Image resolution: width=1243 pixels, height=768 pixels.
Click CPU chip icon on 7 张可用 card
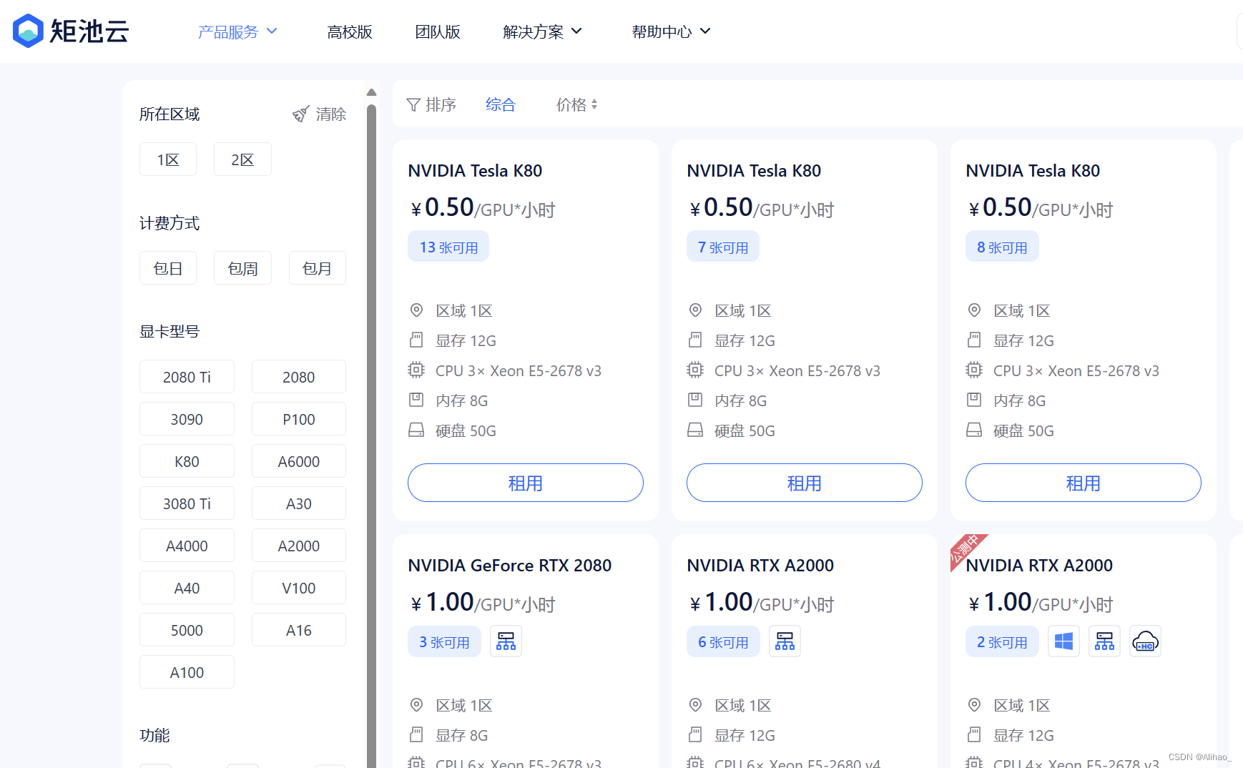click(695, 370)
